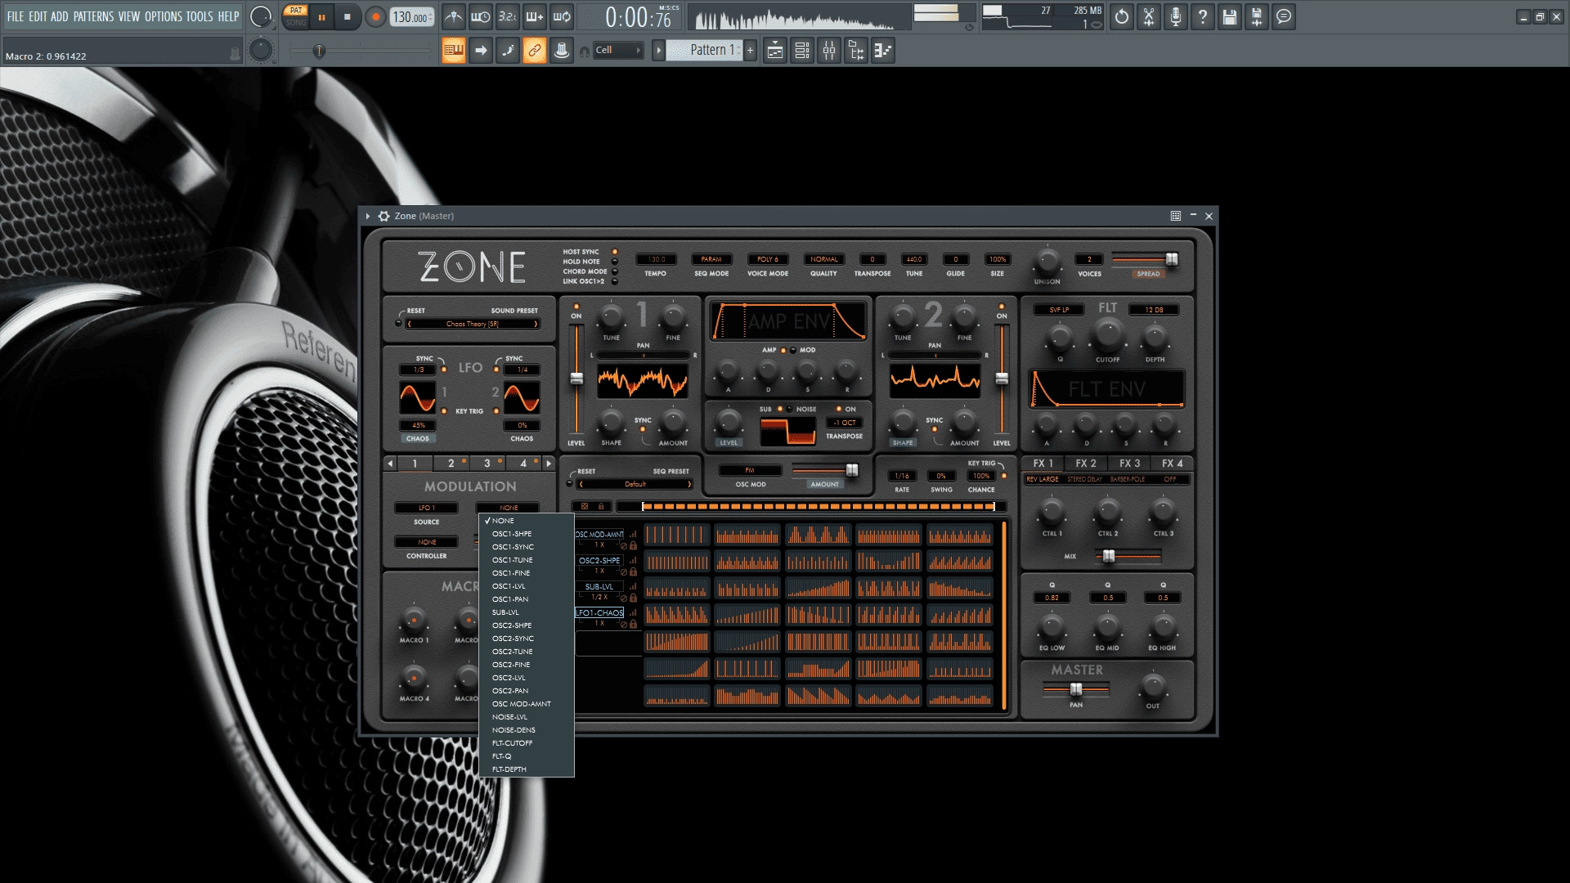Click the tempo 130.000 field

(x=411, y=17)
